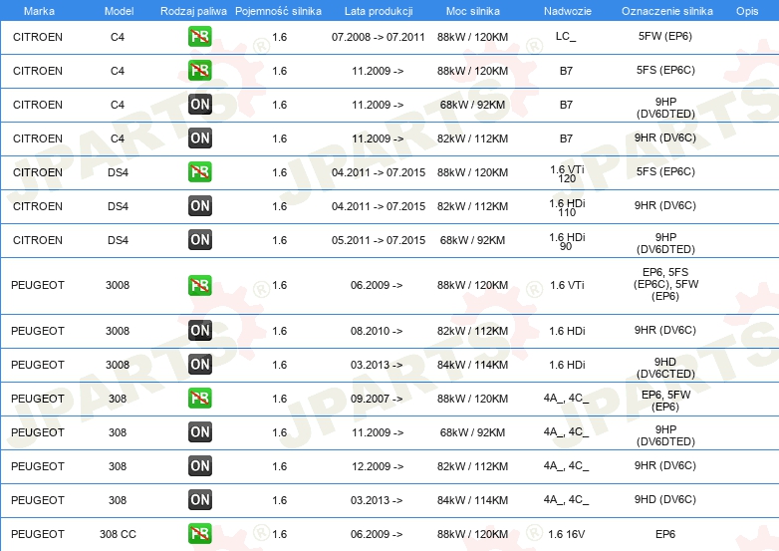This screenshot has height=551, width=779.
Task: Click the Pojemność silnika column header
Action: point(278,11)
